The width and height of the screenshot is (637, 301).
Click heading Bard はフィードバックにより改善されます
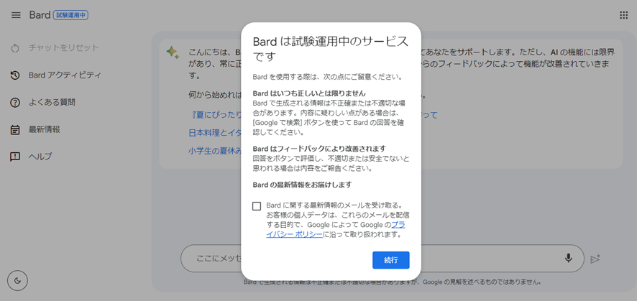click(319, 148)
